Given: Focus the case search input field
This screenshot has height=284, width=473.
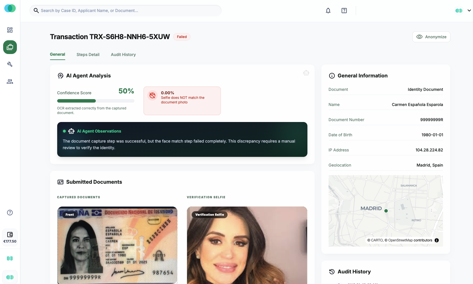Looking at the screenshot, I should point(126,11).
